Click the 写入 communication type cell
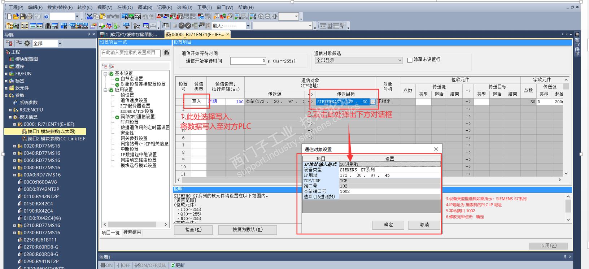The width and height of the screenshot is (589, 269). tap(198, 102)
